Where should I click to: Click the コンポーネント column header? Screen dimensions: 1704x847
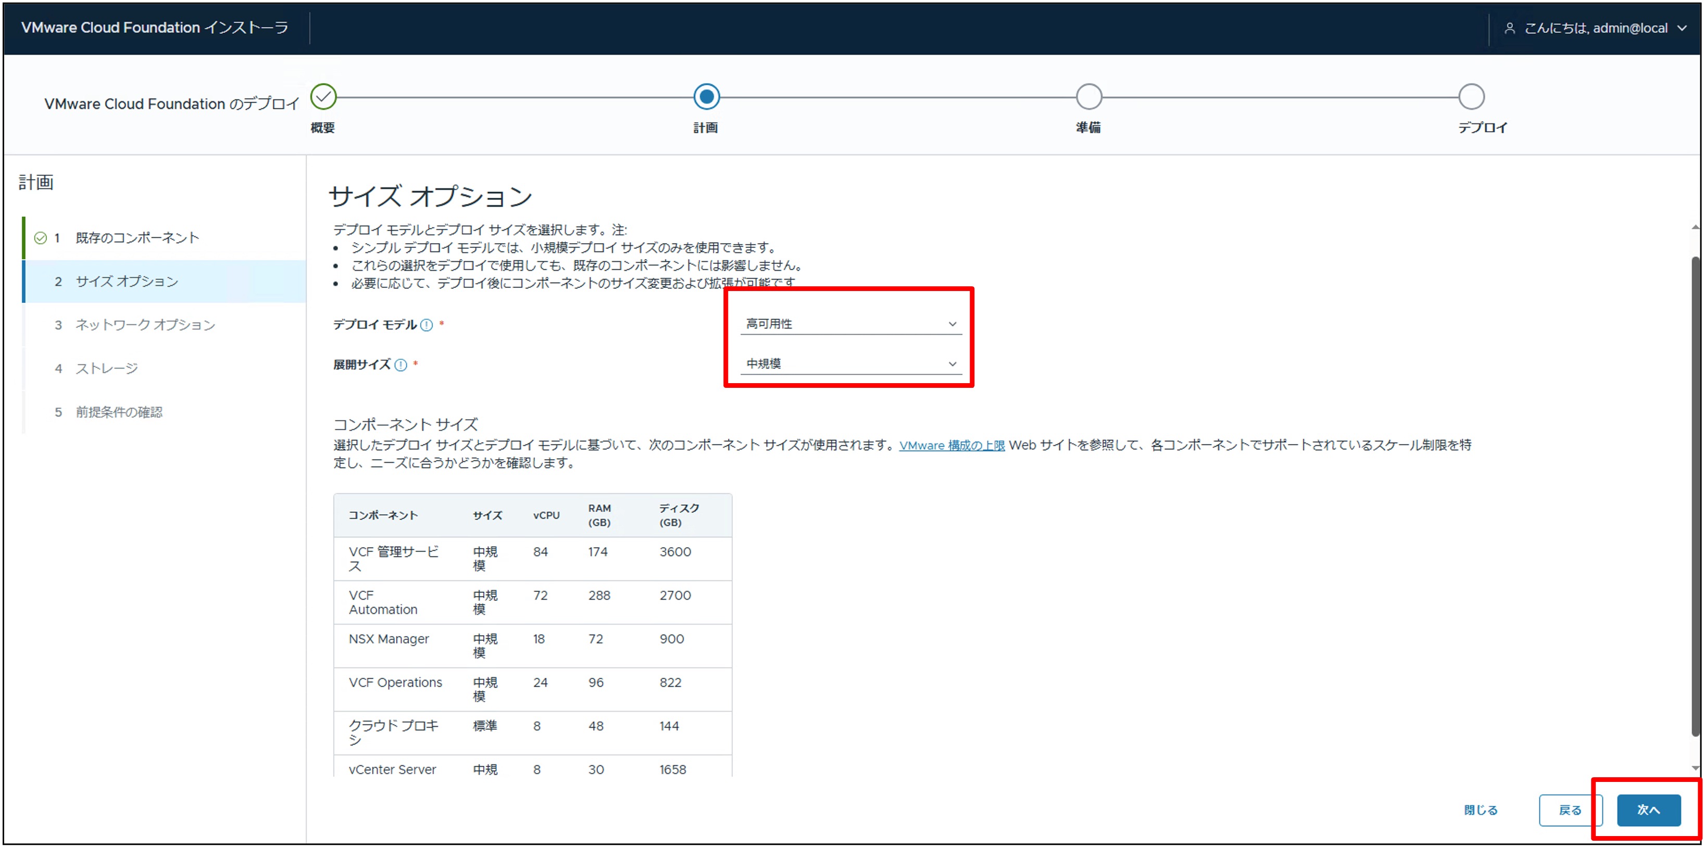click(383, 515)
